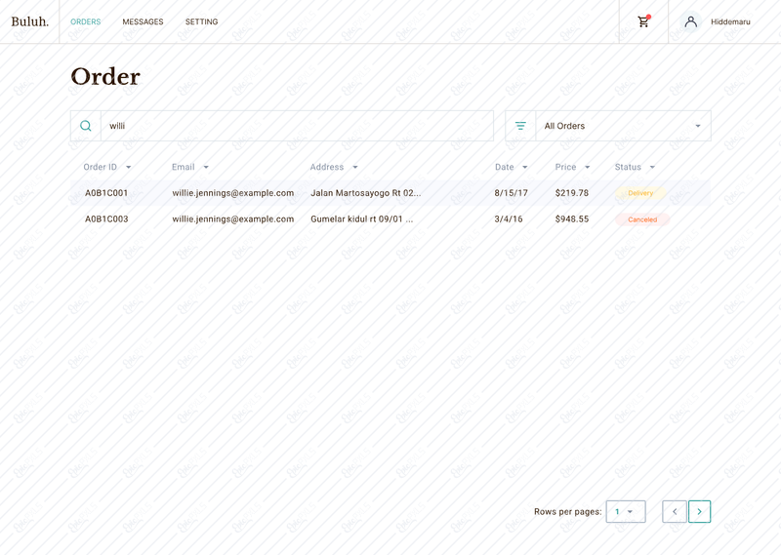Click the search magnifier icon
Screen dimensions: 781x555
pyautogui.click(x=86, y=126)
